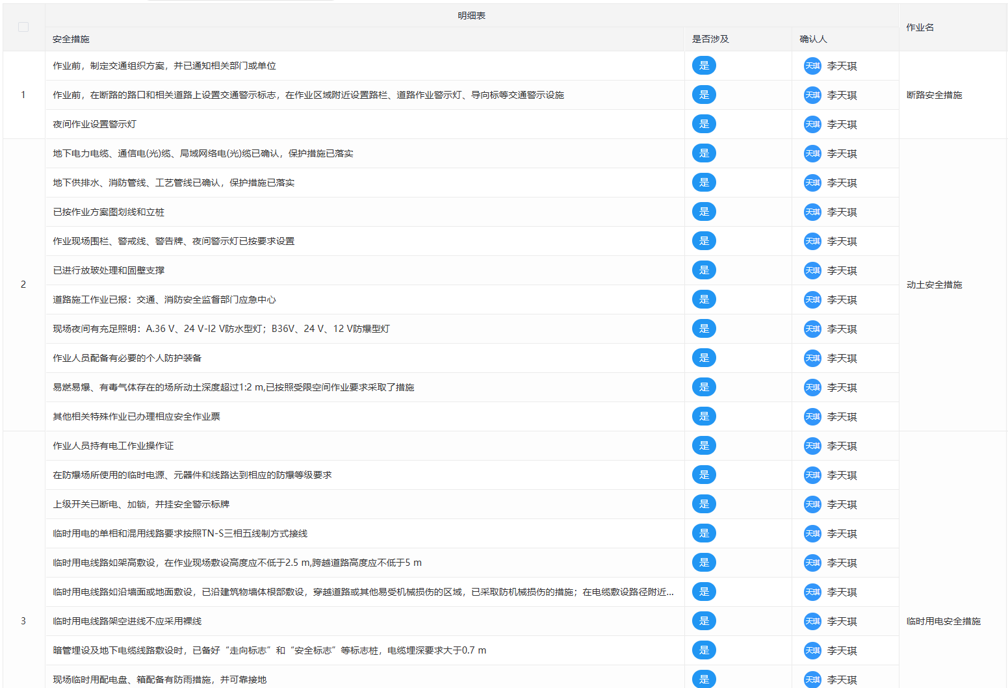Click the 是否涉及 column header
Screen dimensions: 1008x688
710,39
